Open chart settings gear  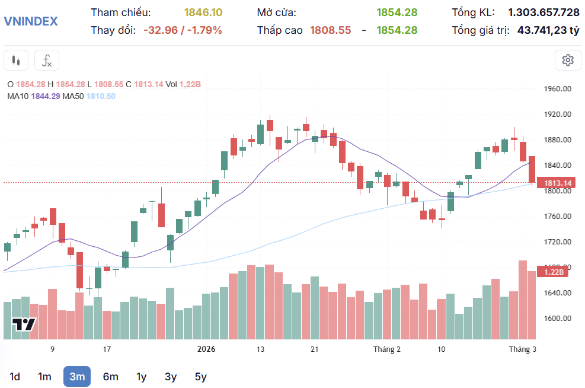point(568,61)
